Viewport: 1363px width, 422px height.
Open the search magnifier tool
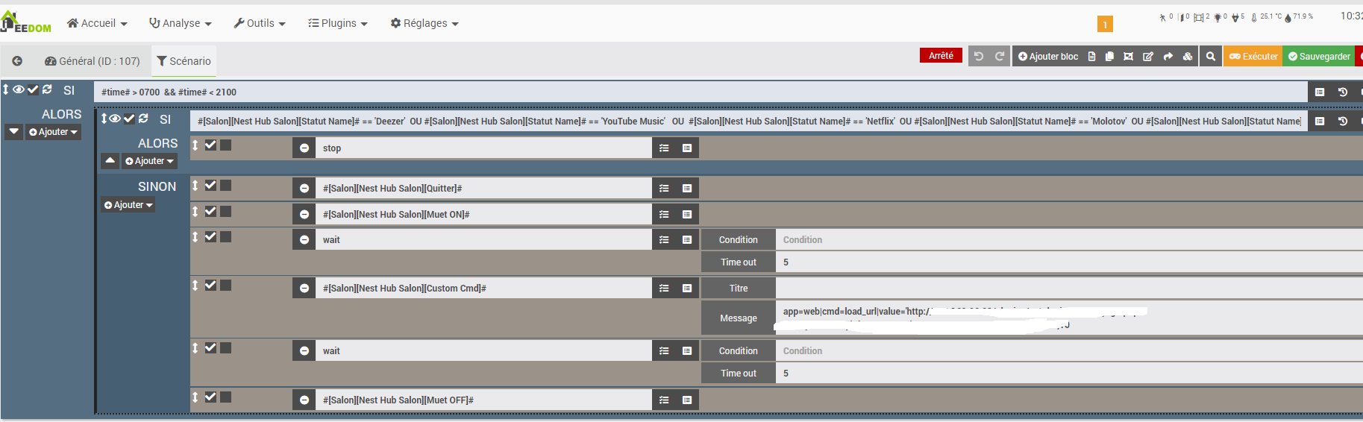pyautogui.click(x=1211, y=56)
